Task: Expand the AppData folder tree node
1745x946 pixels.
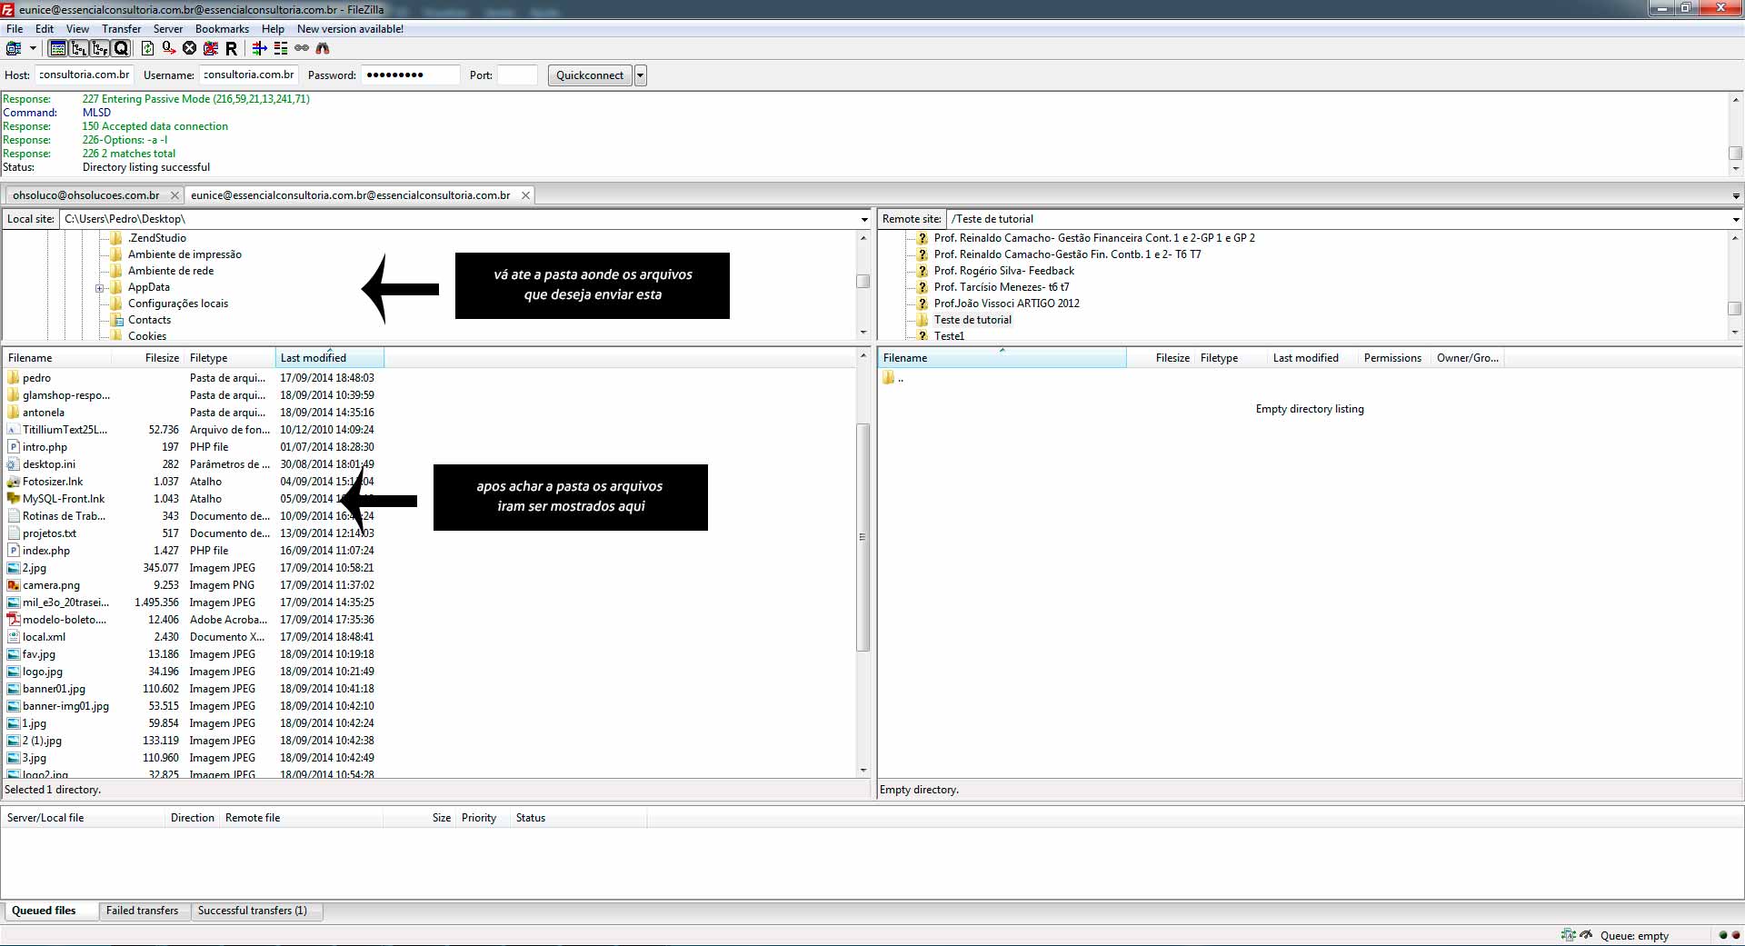Action: click(99, 288)
